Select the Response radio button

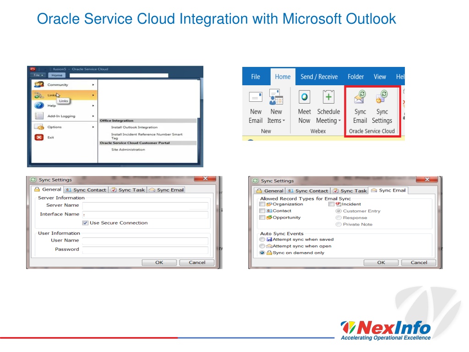(x=338, y=218)
